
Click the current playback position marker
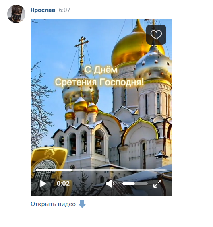[71, 170]
